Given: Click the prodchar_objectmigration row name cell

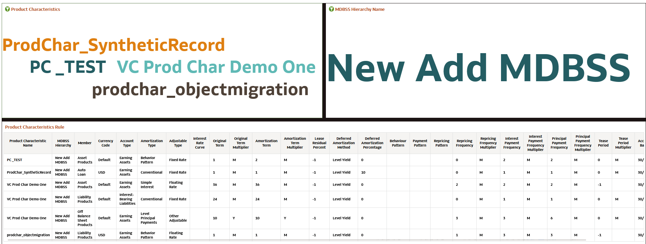Looking at the screenshot, I should tap(28, 235).
